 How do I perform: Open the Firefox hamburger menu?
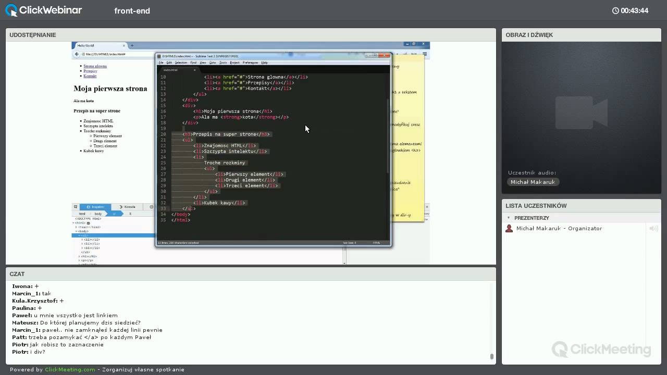[x=426, y=54]
